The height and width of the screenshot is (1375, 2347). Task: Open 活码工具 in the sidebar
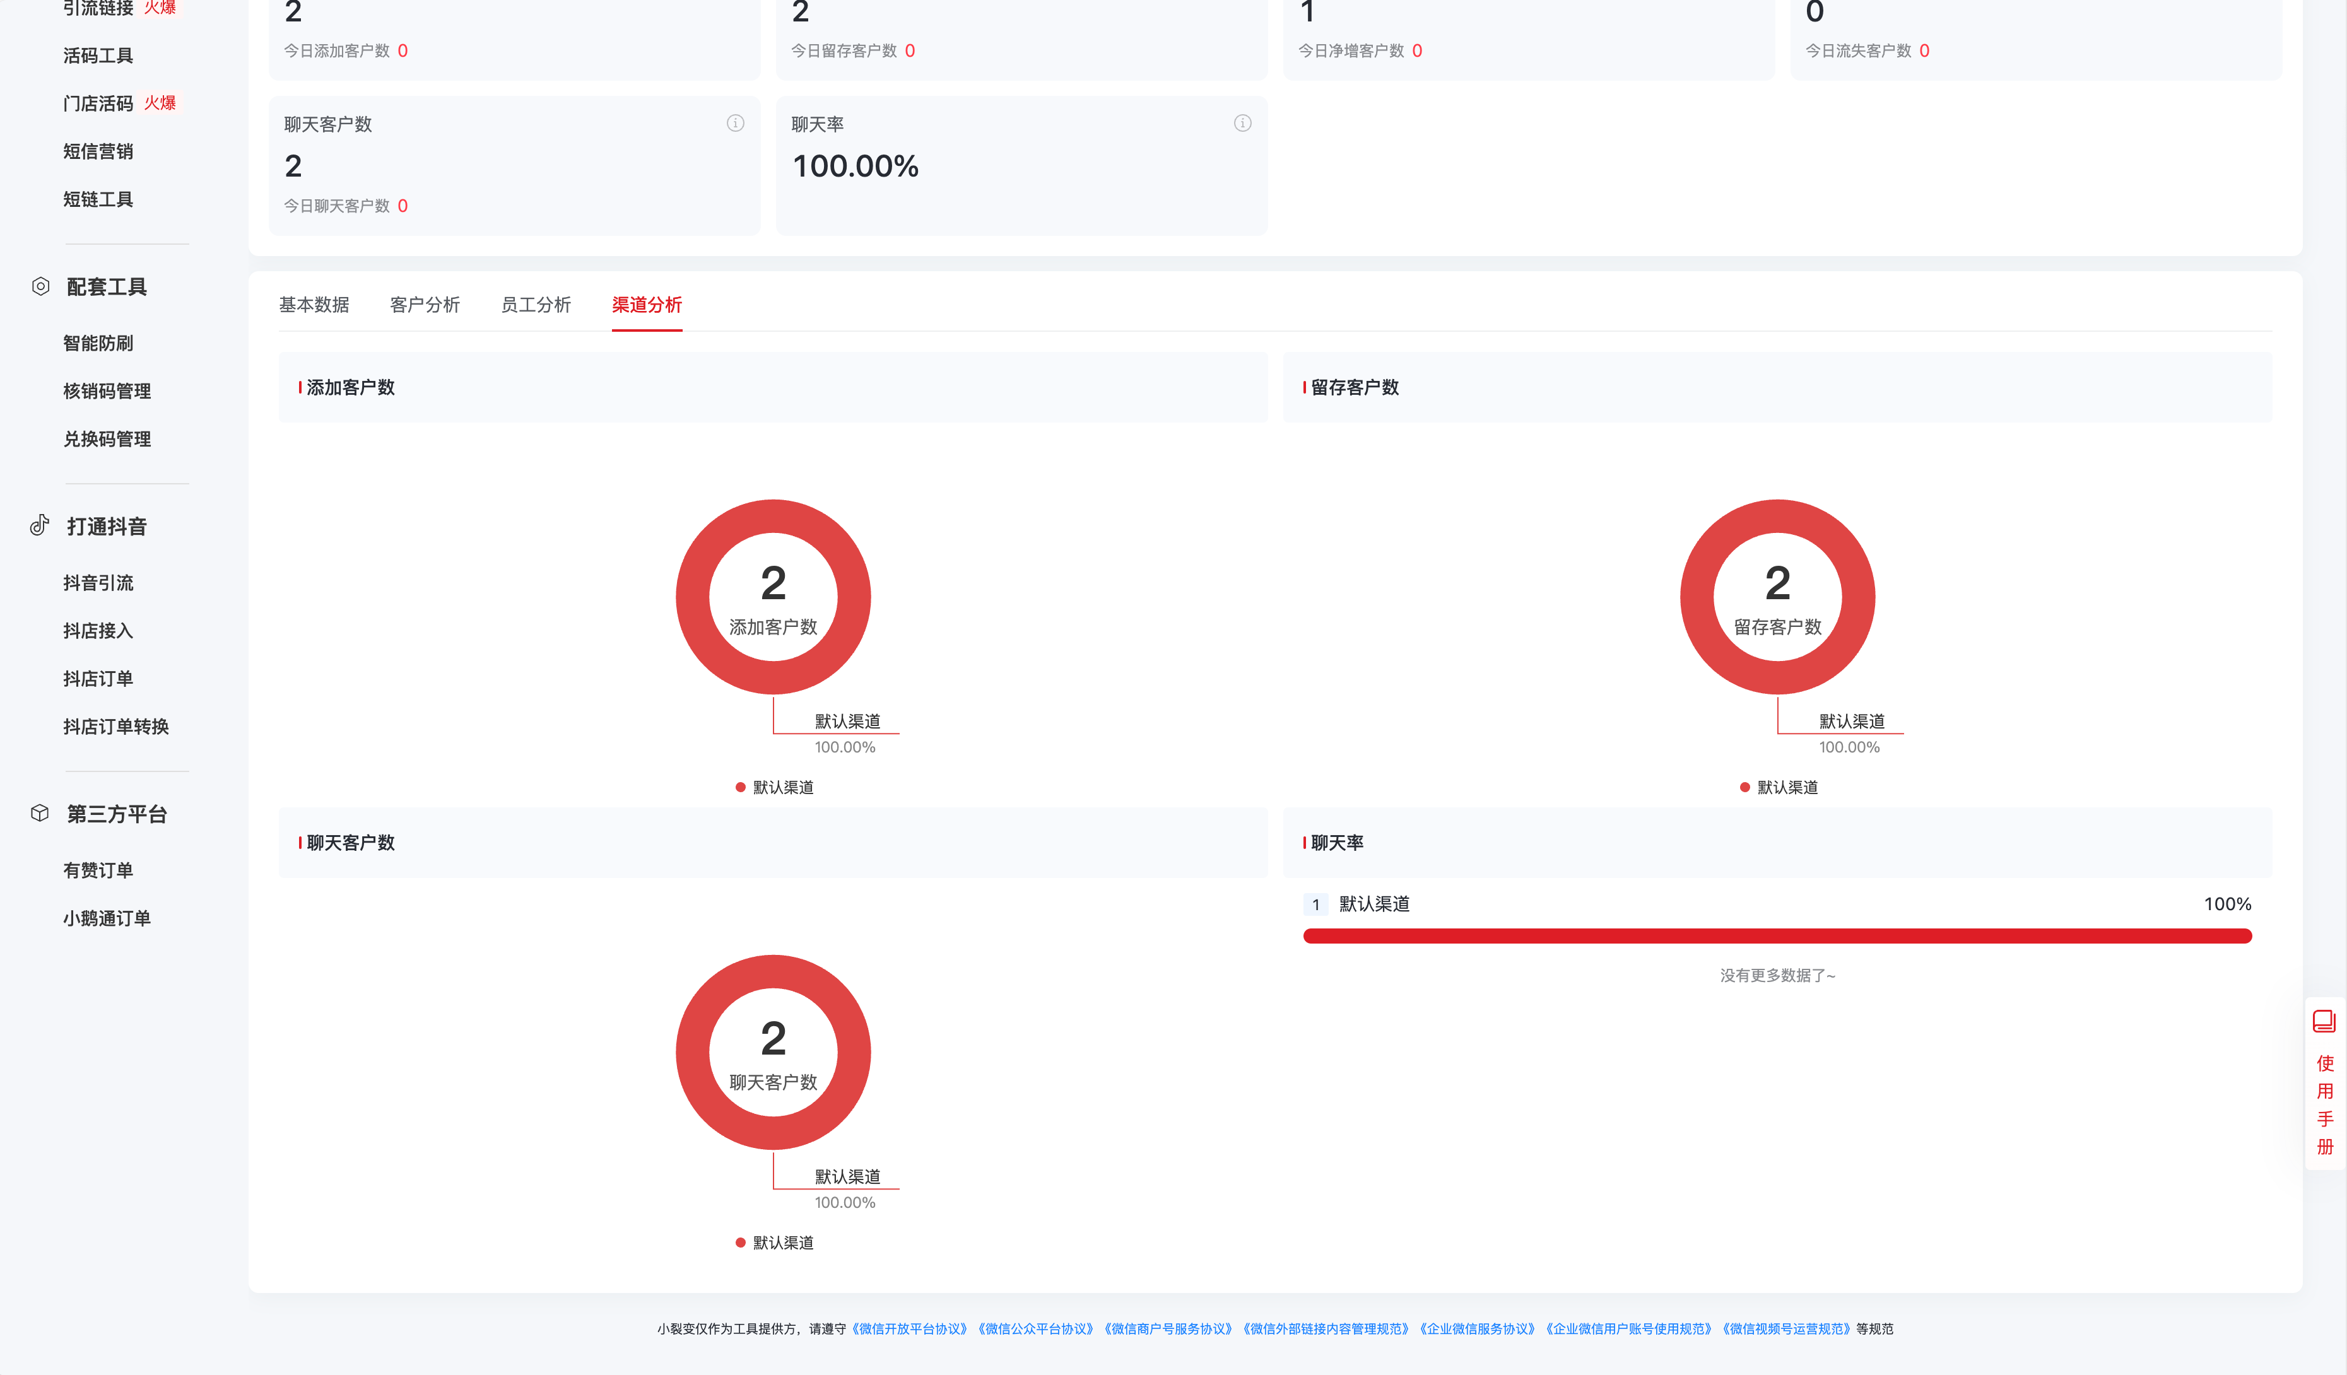point(98,56)
